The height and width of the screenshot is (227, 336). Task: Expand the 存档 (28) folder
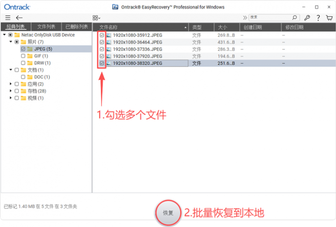(x=11, y=91)
